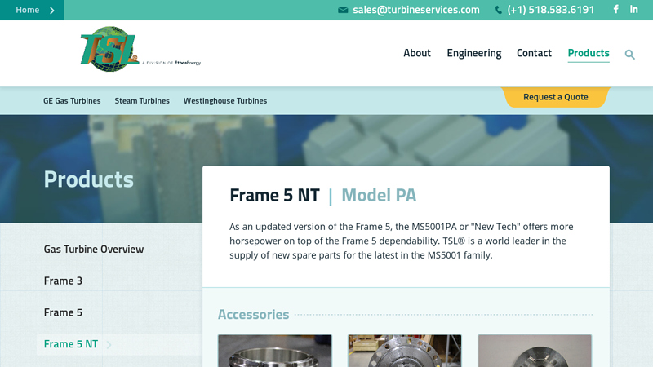This screenshot has width=653, height=367.
Task: Click the Frame 5 NT chevron
Action: [109, 344]
